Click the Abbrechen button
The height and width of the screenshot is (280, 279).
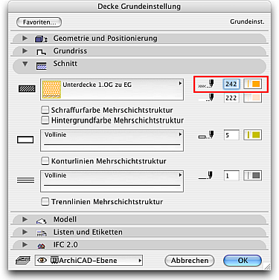point(190,261)
